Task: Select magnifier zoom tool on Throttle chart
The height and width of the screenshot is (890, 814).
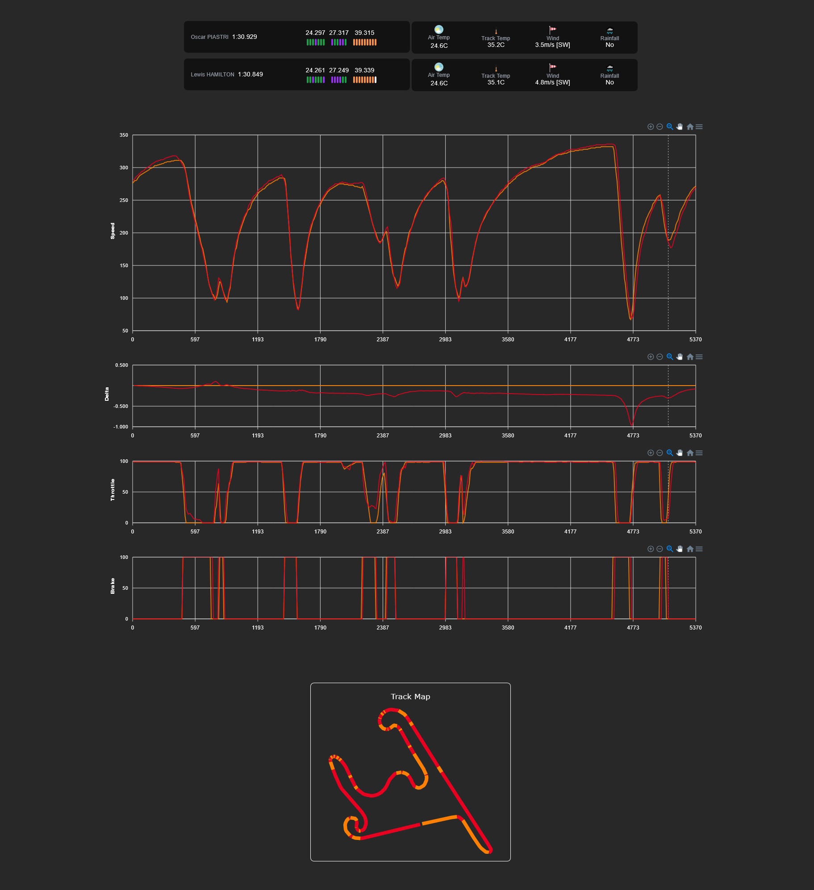Action: [x=670, y=453]
